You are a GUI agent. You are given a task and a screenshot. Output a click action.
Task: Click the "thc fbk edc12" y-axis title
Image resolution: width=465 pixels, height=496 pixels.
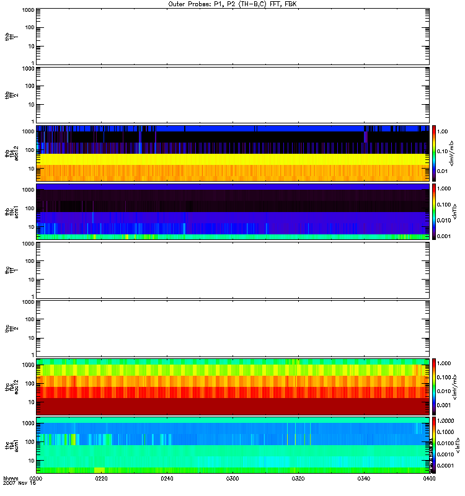tap(12, 387)
